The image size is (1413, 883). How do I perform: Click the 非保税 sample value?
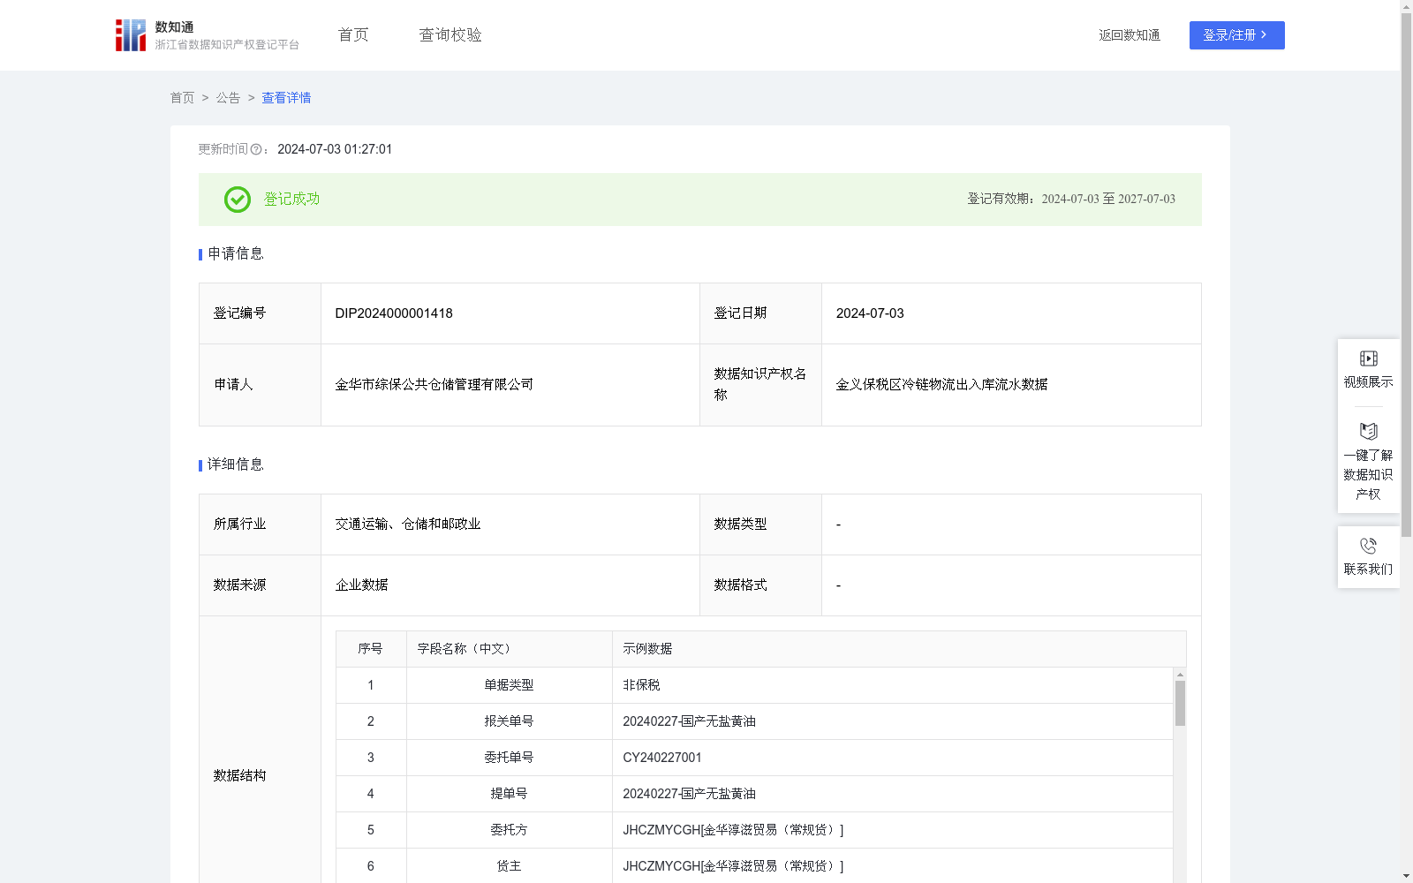click(641, 685)
